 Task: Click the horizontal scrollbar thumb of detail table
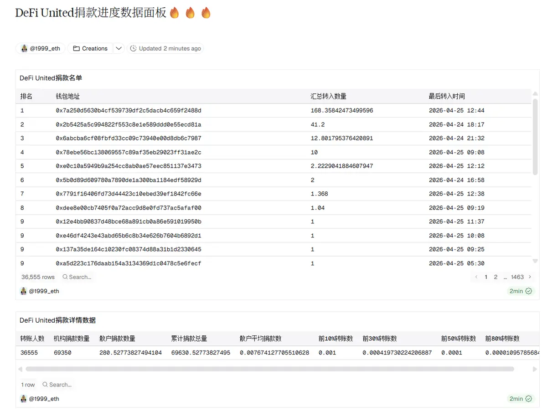(x=270, y=369)
